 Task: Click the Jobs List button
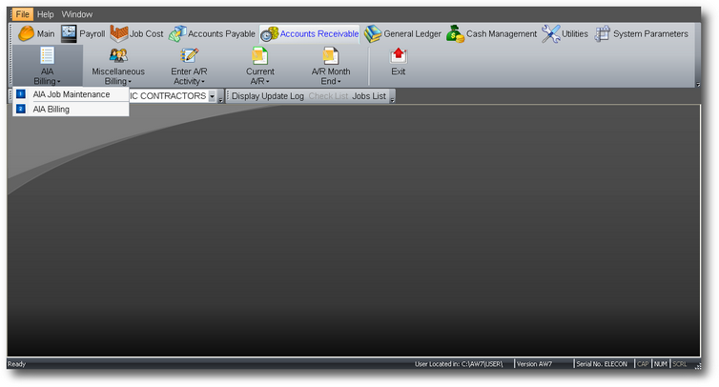369,96
